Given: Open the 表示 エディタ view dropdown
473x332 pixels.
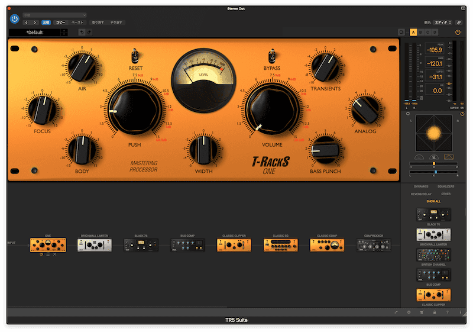Looking at the screenshot, I should [x=443, y=22].
